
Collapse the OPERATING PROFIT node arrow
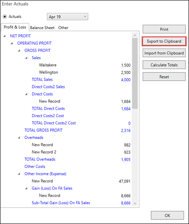pos(12,43)
